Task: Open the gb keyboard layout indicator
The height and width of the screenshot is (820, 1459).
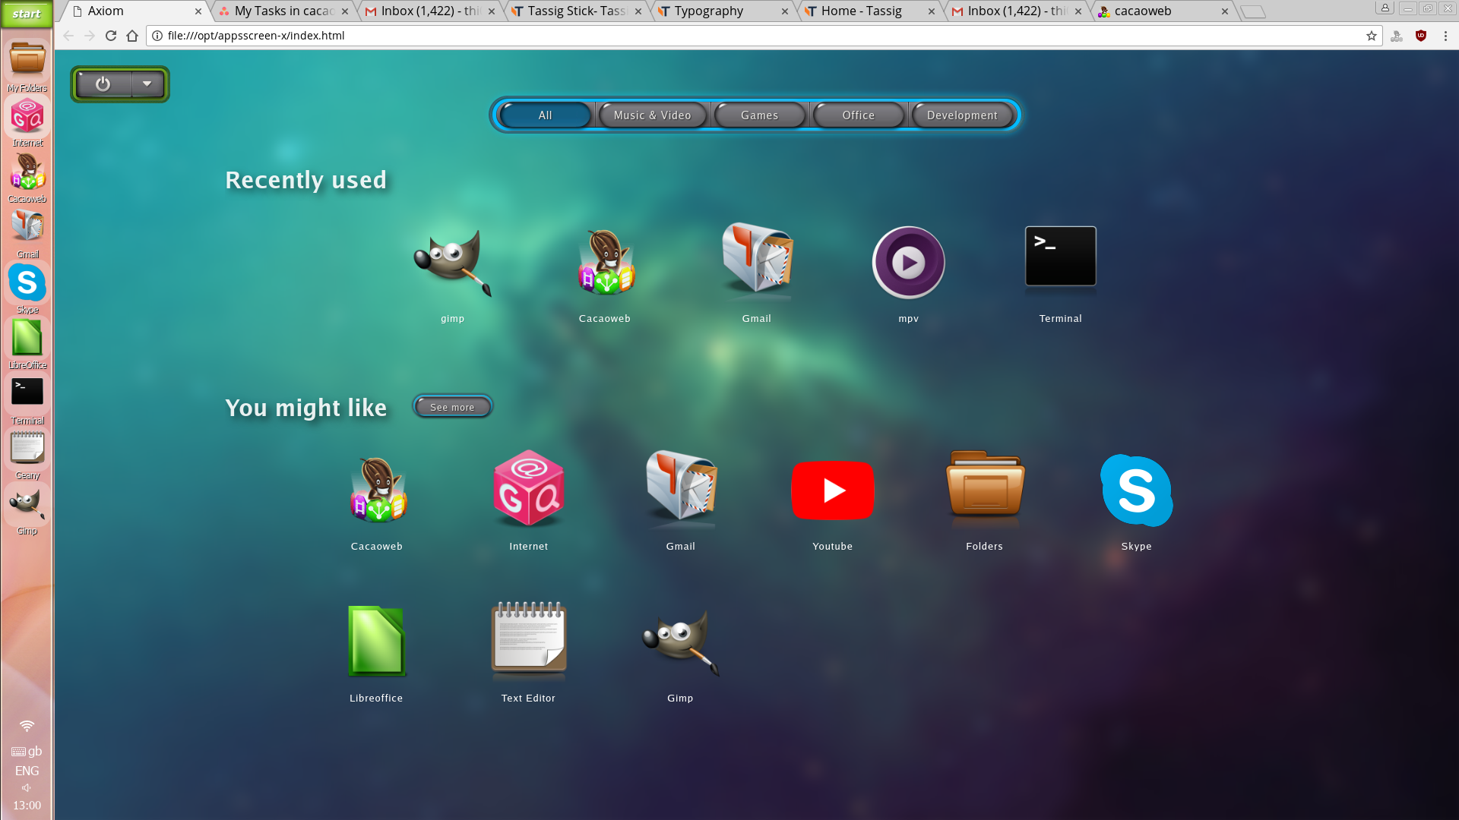Action: point(27,751)
